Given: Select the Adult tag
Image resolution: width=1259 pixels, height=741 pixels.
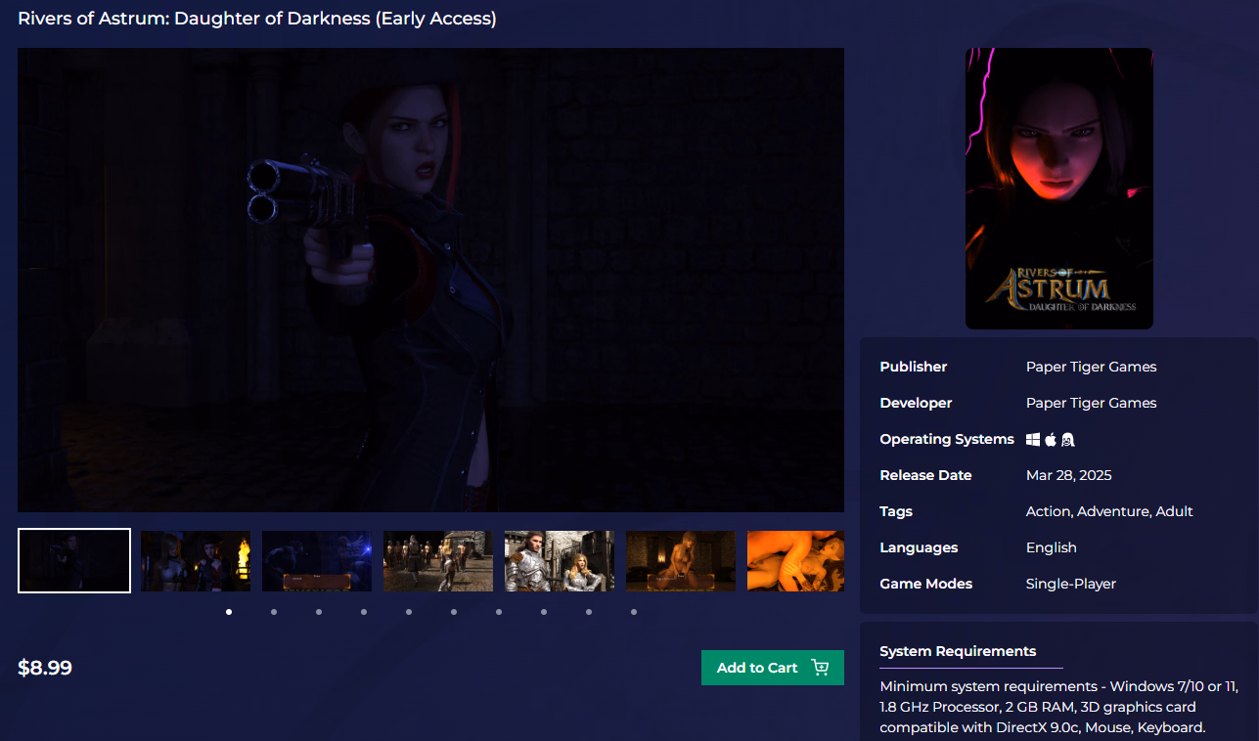Looking at the screenshot, I should pyautogui.click(x=1174, y=512).
